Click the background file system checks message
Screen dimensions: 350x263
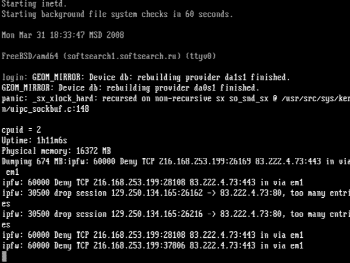117,14
